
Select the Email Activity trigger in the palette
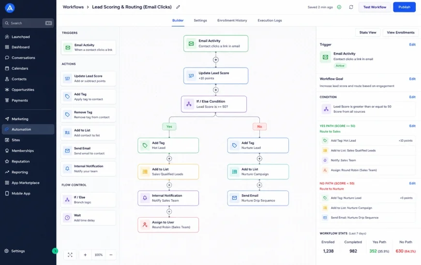(x=89, y=47)
